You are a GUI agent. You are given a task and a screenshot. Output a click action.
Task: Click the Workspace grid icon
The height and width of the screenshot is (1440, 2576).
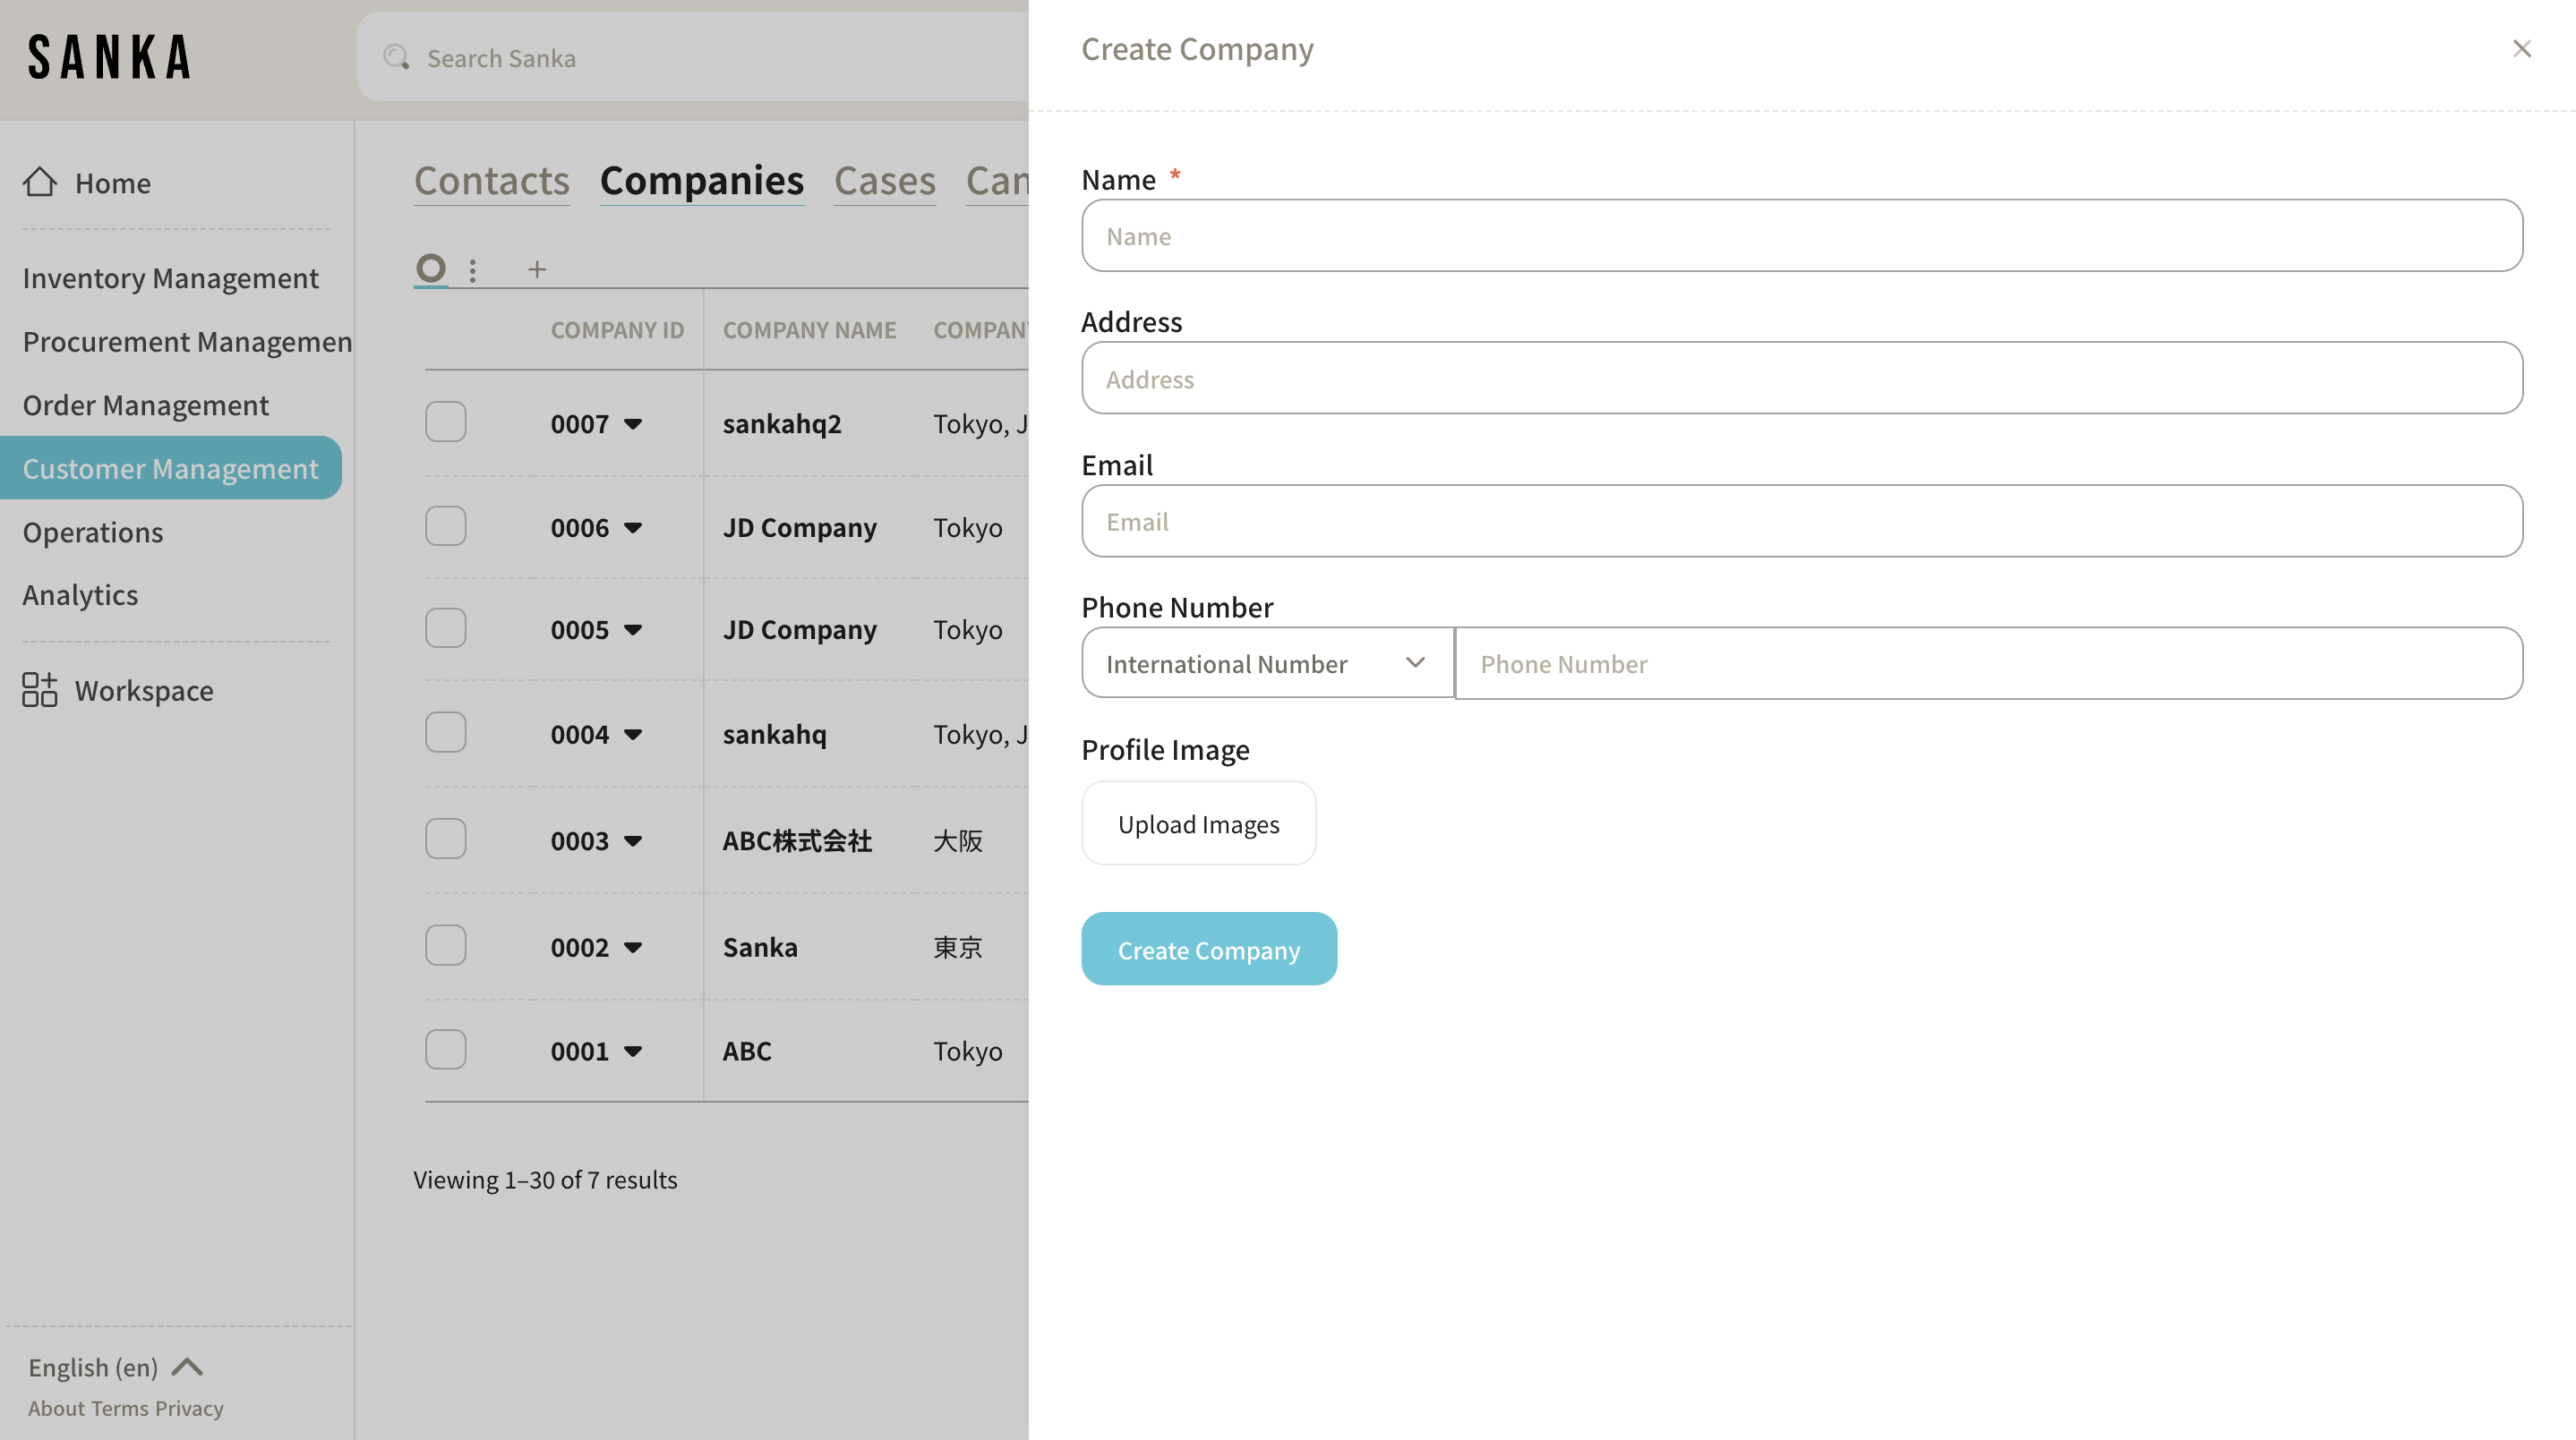[x=40, y=689]
